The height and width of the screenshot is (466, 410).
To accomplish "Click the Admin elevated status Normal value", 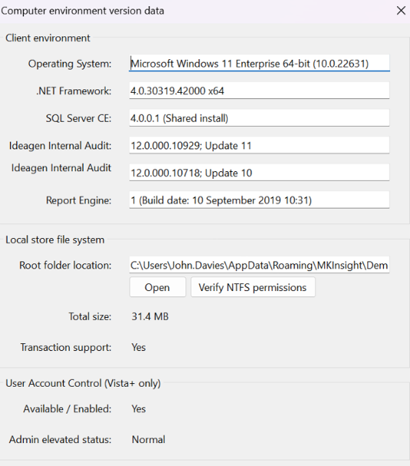I will pyautogui.click(x=149, y=439).
